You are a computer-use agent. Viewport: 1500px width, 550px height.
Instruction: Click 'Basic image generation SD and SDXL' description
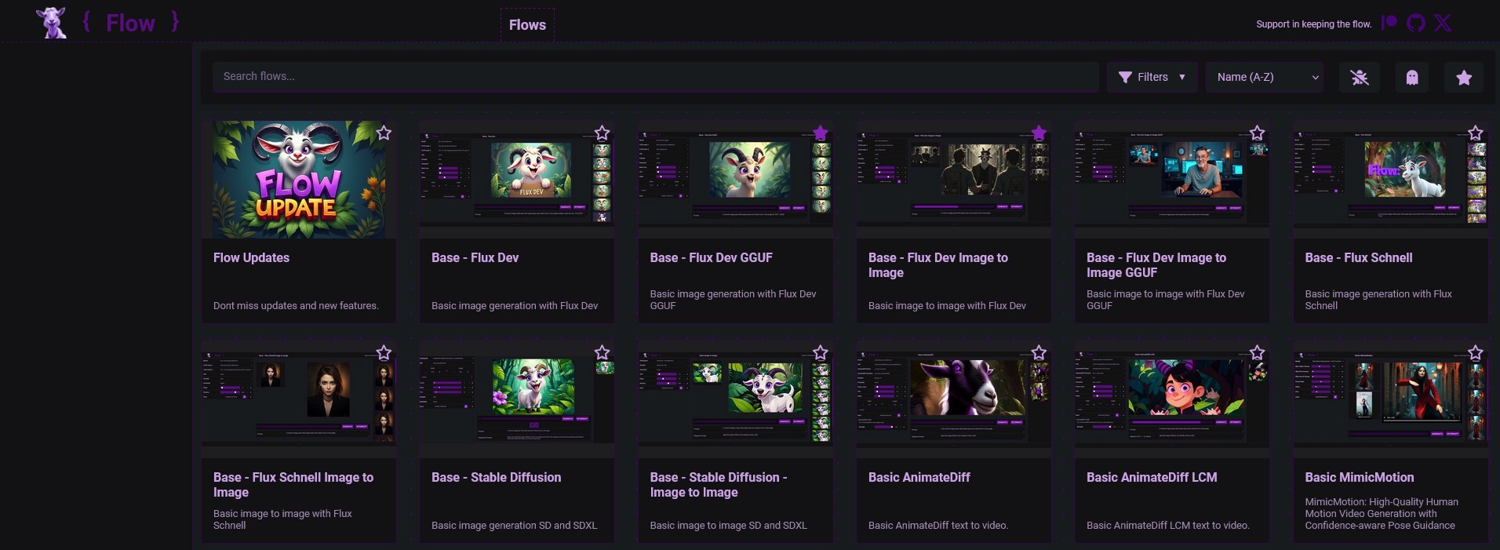[514, 526]
